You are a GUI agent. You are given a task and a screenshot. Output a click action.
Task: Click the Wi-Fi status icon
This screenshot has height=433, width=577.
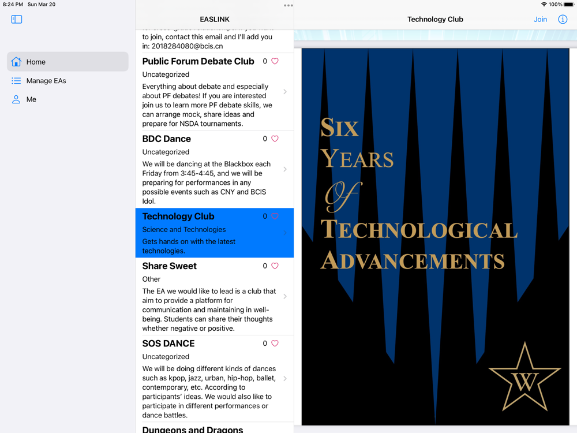544,5
